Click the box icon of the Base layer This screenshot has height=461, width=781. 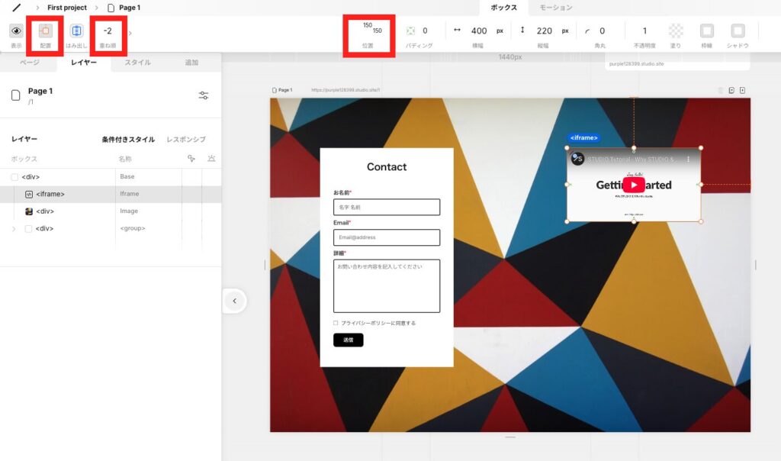pos(14,177)
